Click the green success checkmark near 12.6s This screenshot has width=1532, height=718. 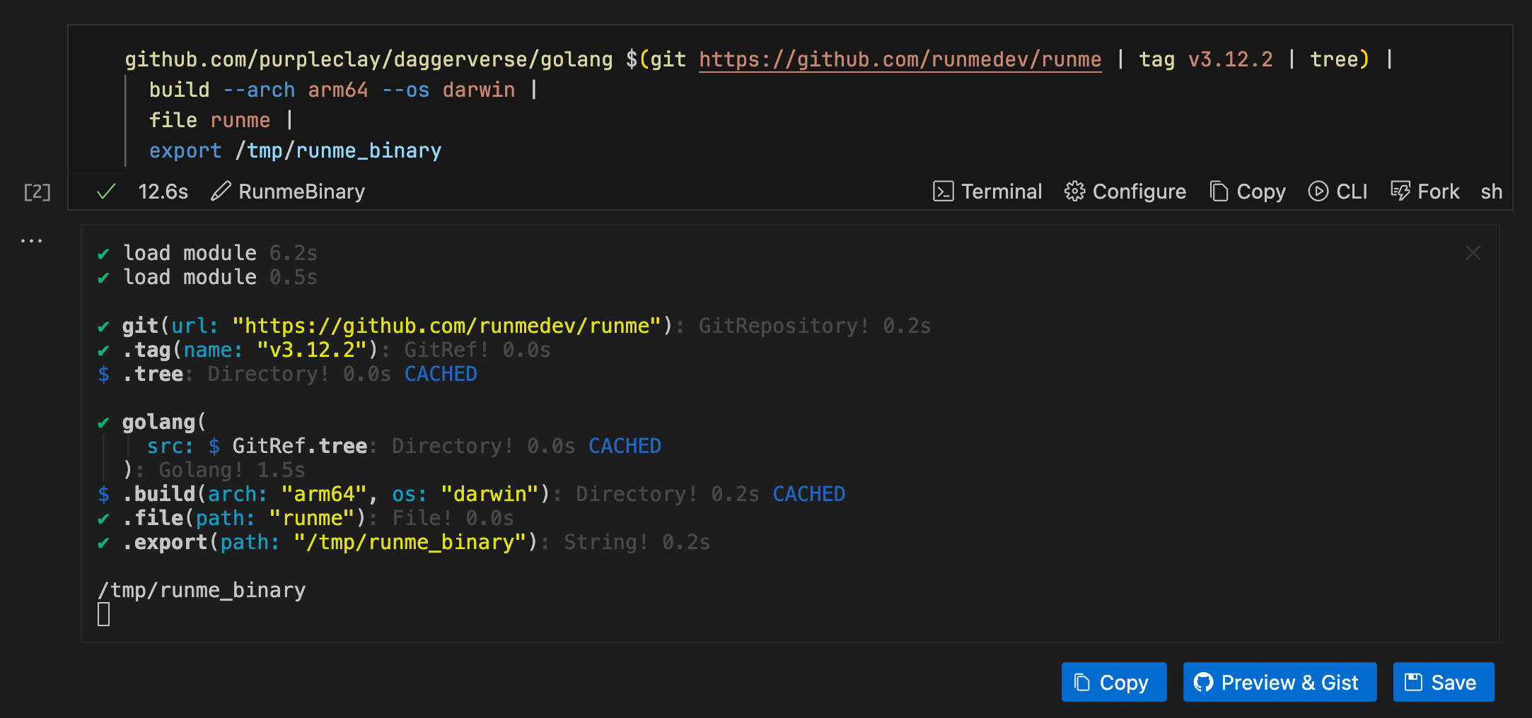(105, 191)
